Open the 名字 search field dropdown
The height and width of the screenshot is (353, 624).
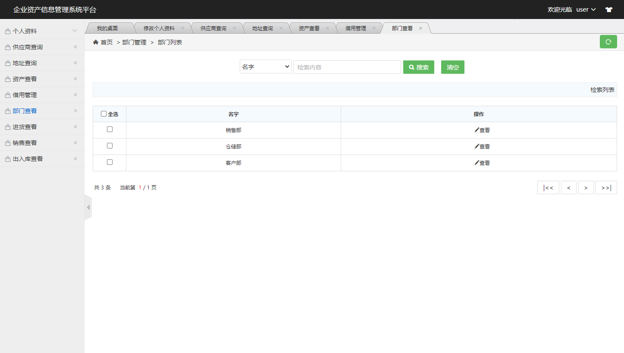tap(265, 66)
